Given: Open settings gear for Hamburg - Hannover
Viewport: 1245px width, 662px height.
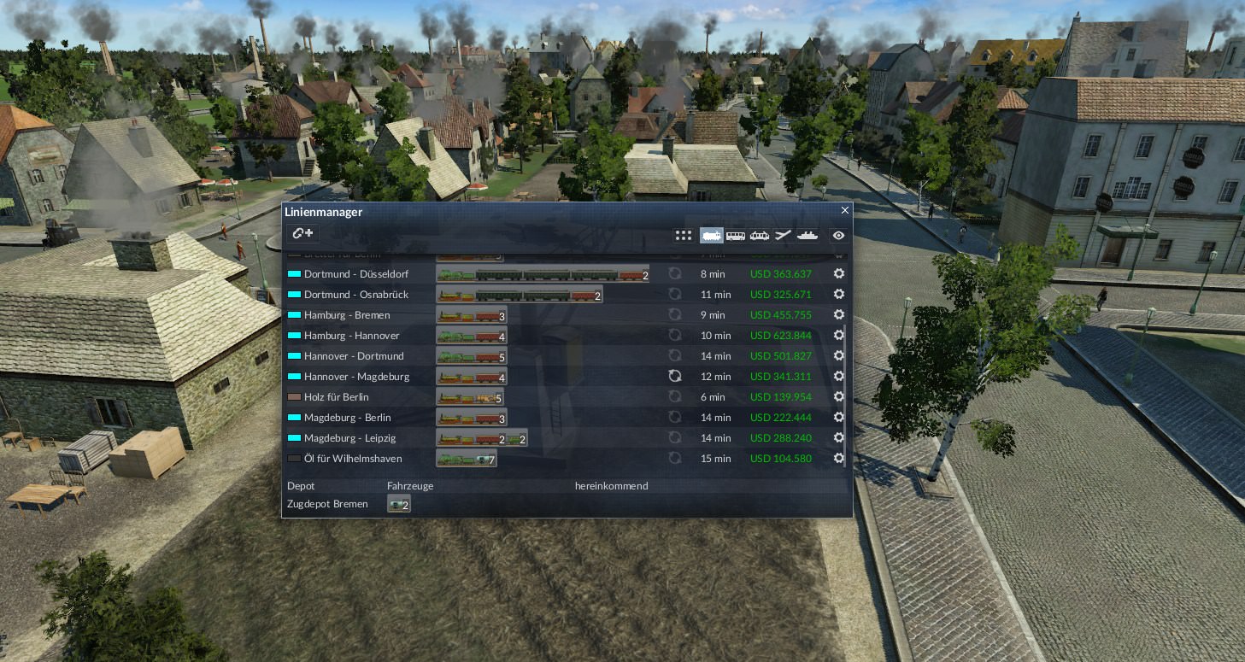Looking at the screenshot, I should coord(839,336).
